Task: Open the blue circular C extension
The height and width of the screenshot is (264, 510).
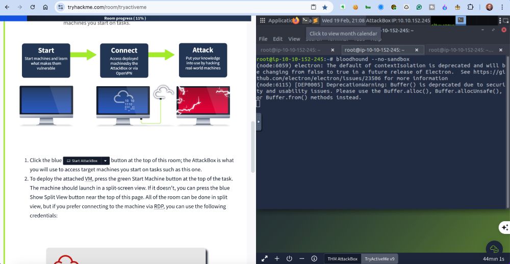Action: pos(381,7)
